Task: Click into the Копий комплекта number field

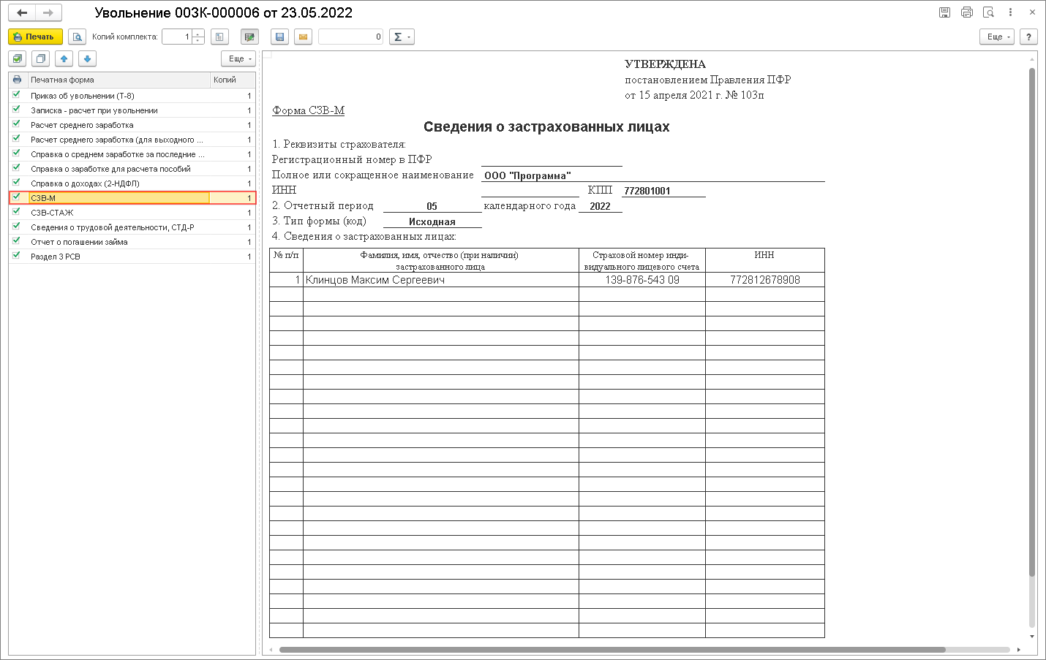Action: coord(177,37)
